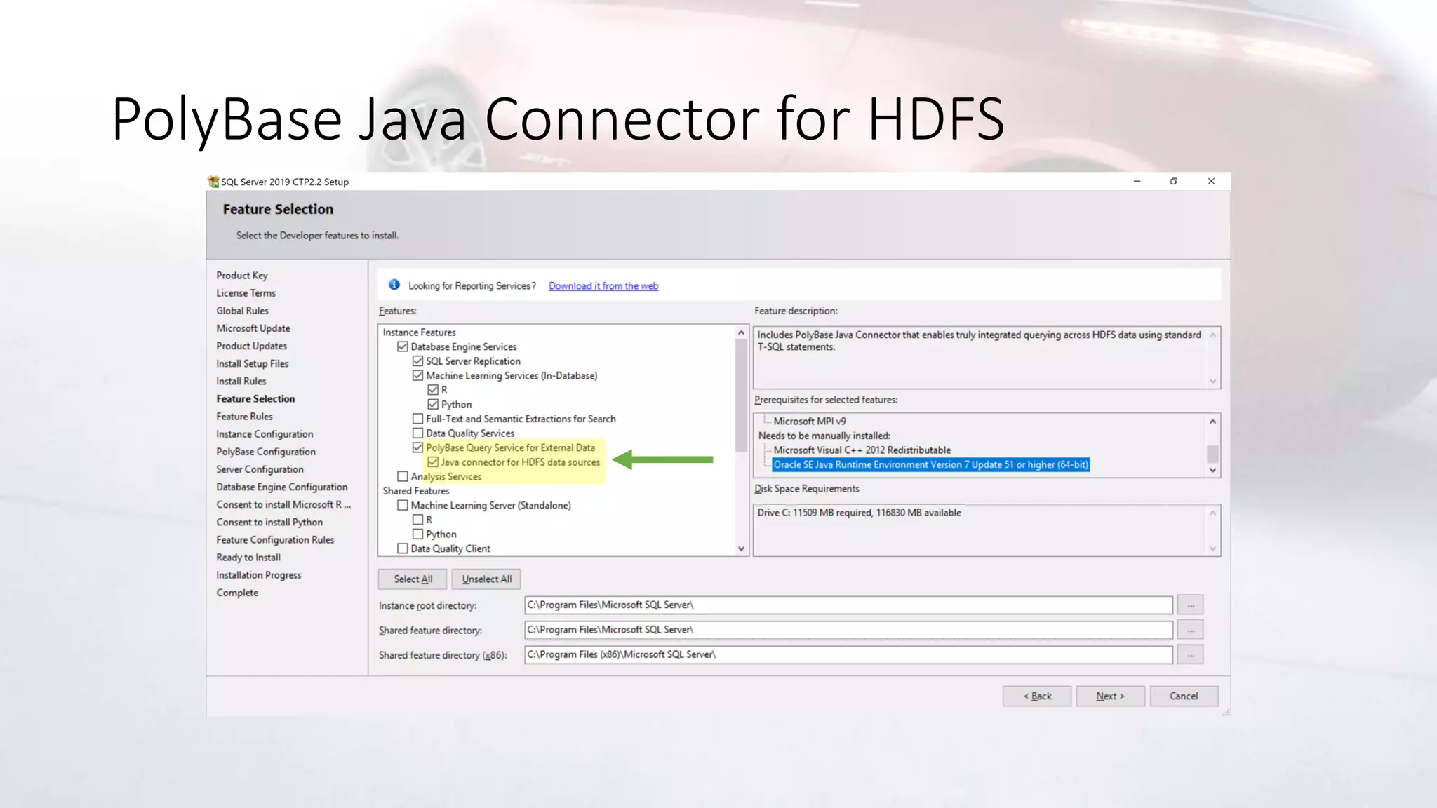The image size is (1437, 808).
Task: Check Machine Learning Server (Standalone)
Action: pos(403,505)
